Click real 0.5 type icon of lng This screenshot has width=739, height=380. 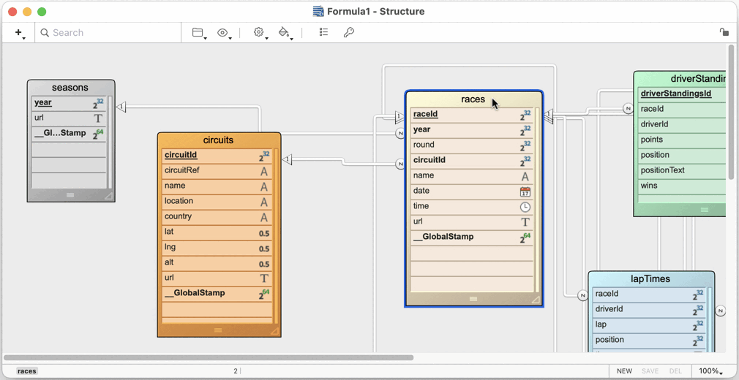[264, 249]
